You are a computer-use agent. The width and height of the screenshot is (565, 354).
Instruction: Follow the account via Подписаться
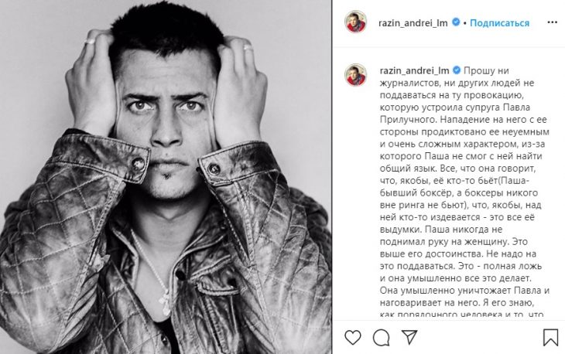click(499, 23)
